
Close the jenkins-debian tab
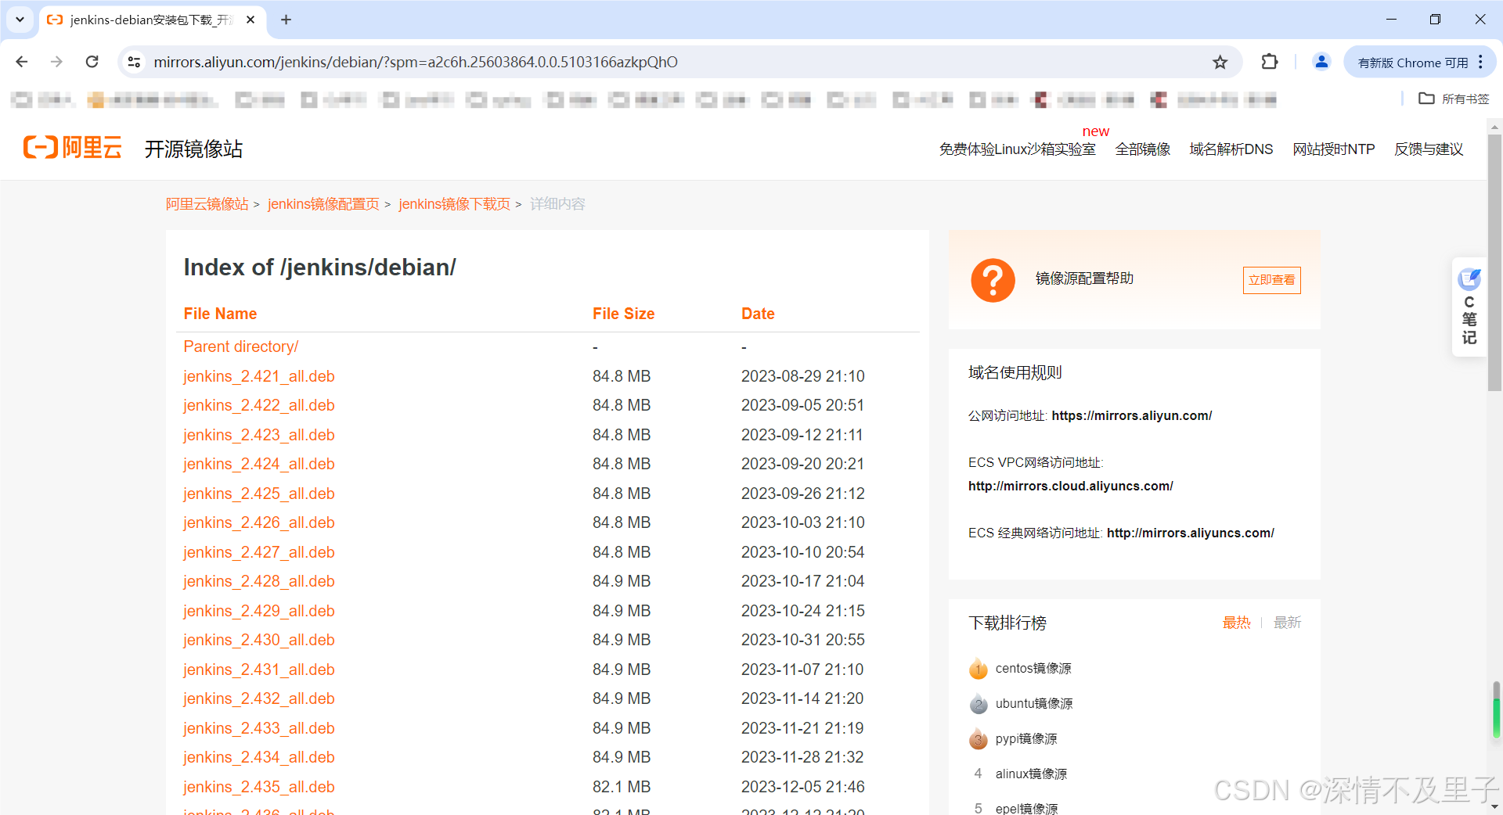point(250,20)
